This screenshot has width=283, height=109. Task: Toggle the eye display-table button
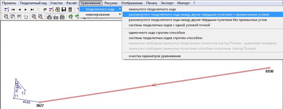(x=49, y=17)
